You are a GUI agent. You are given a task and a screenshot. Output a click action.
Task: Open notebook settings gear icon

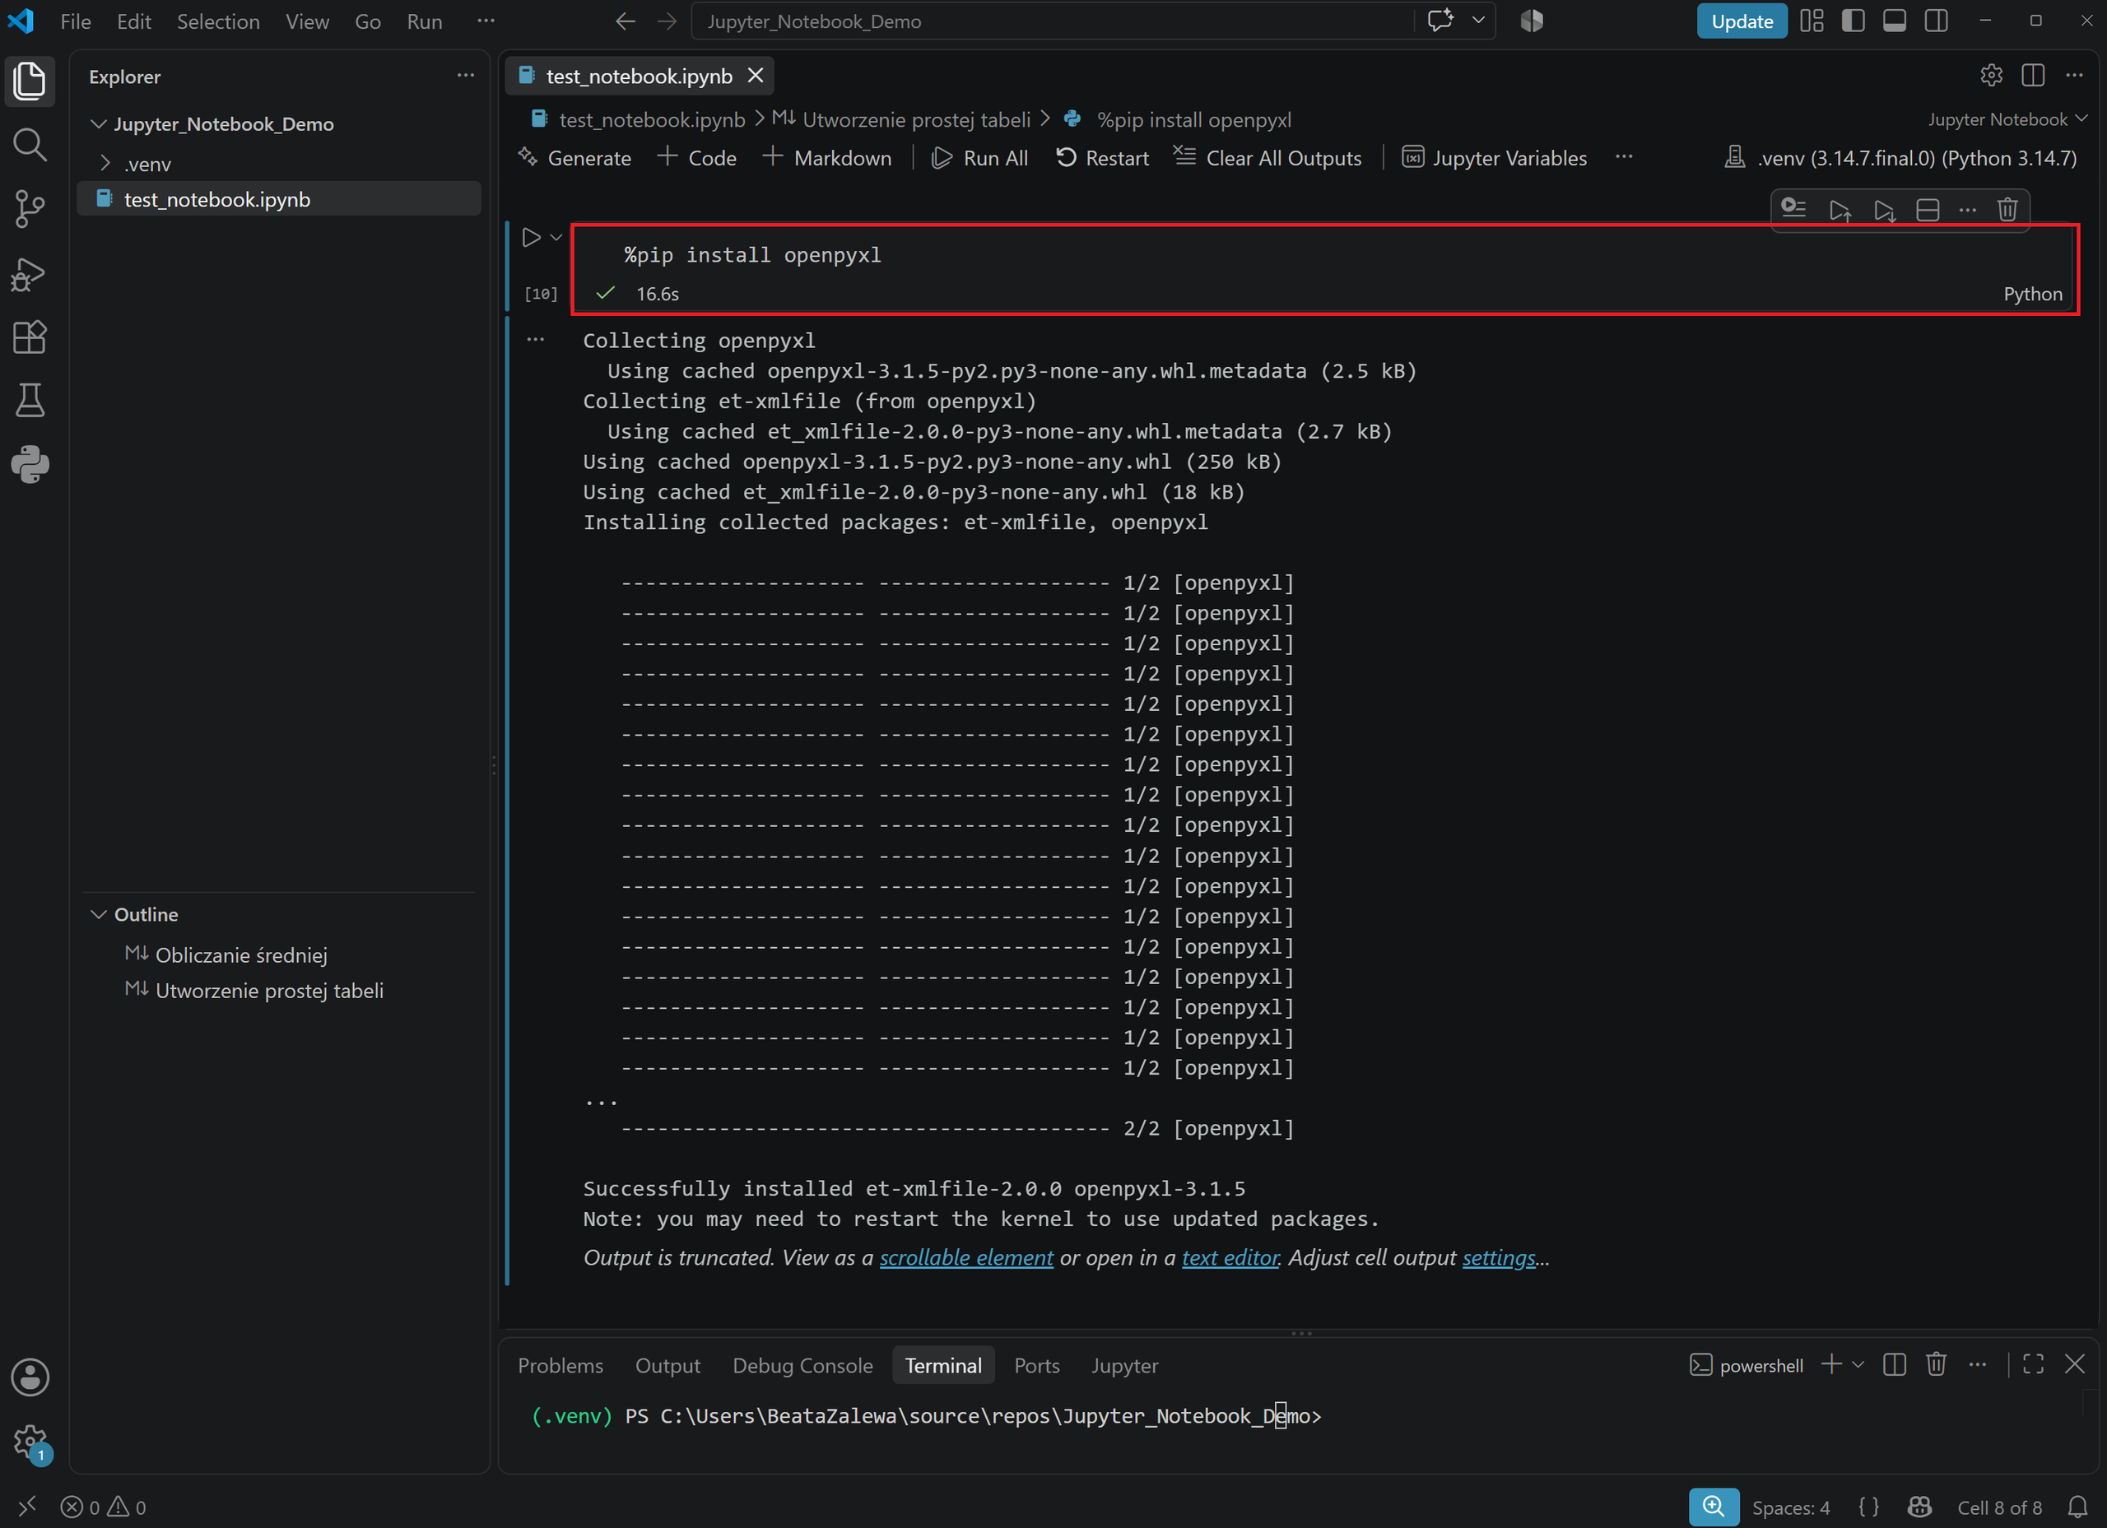1991,77
